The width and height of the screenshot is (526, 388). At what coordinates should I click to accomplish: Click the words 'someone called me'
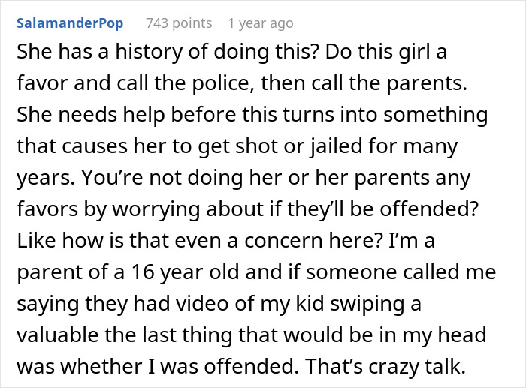click(x=401, y=272)
